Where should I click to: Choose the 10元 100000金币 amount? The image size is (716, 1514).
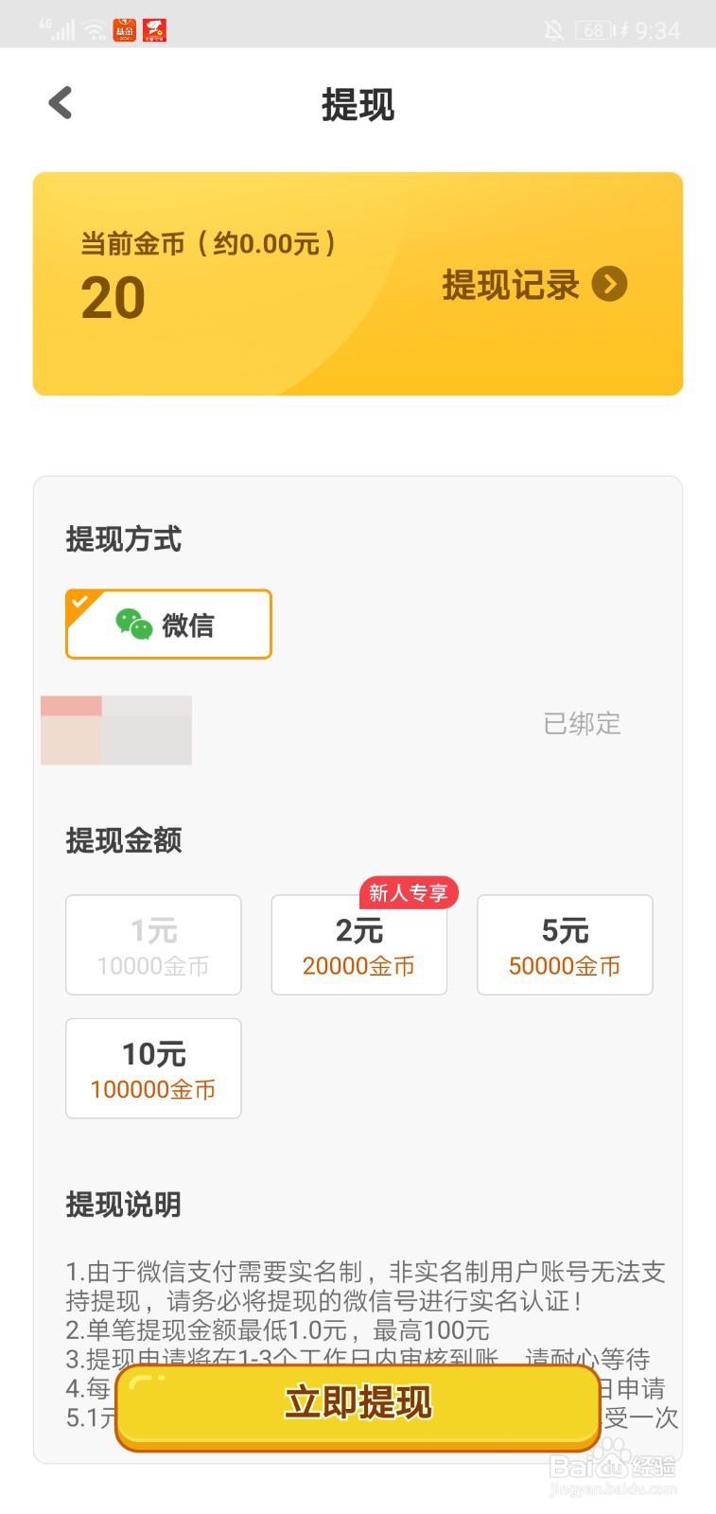pos(153,1068)
